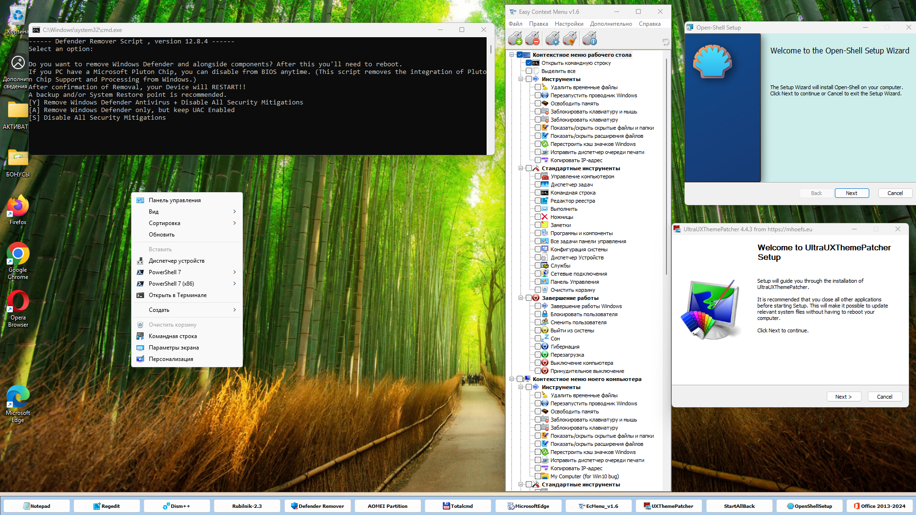Select Панель управления in the context menu
The height and width of the screenshot is (515, 916).
tap(187, 200)
